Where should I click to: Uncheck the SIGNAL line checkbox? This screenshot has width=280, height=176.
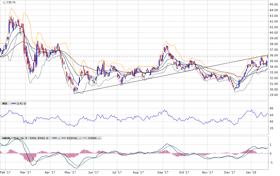pyautogui.click(x=80, y=138)
